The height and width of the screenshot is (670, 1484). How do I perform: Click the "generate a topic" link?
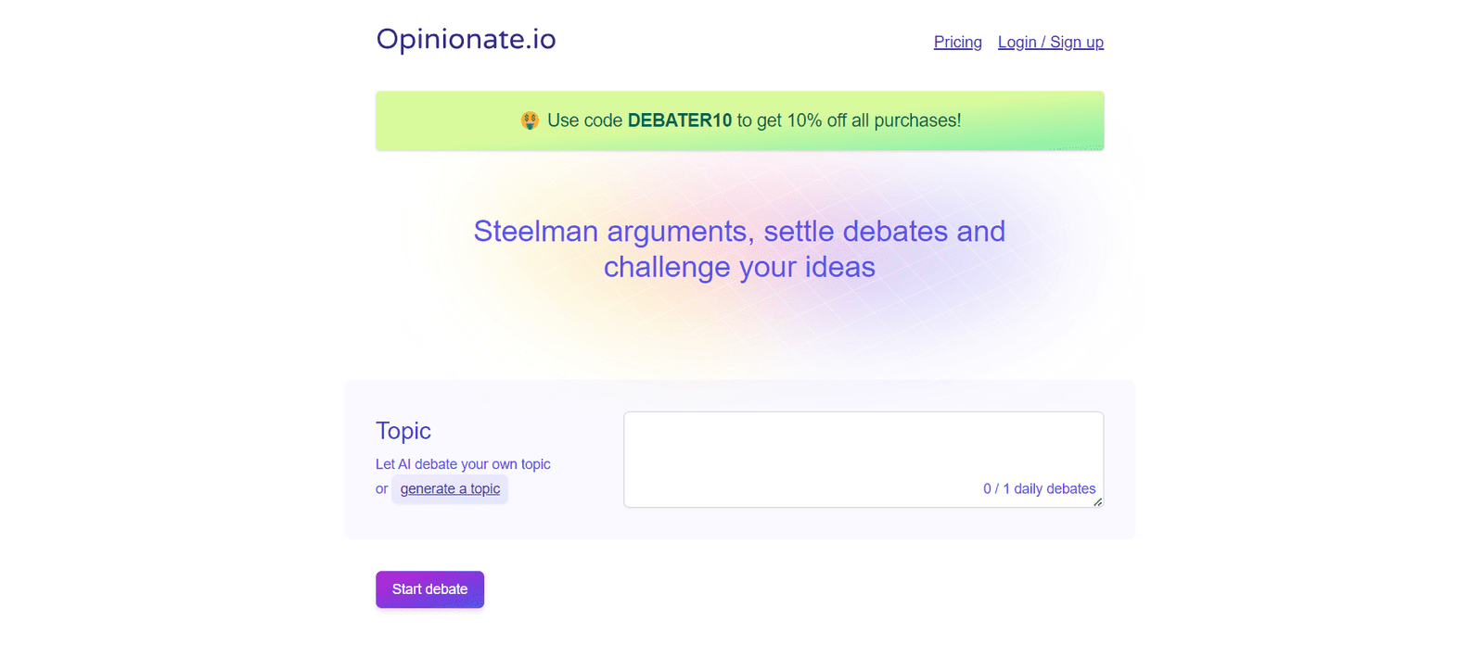tap(450, 489)
